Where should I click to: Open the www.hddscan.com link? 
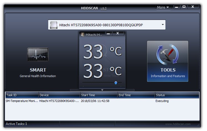(178, 124)
